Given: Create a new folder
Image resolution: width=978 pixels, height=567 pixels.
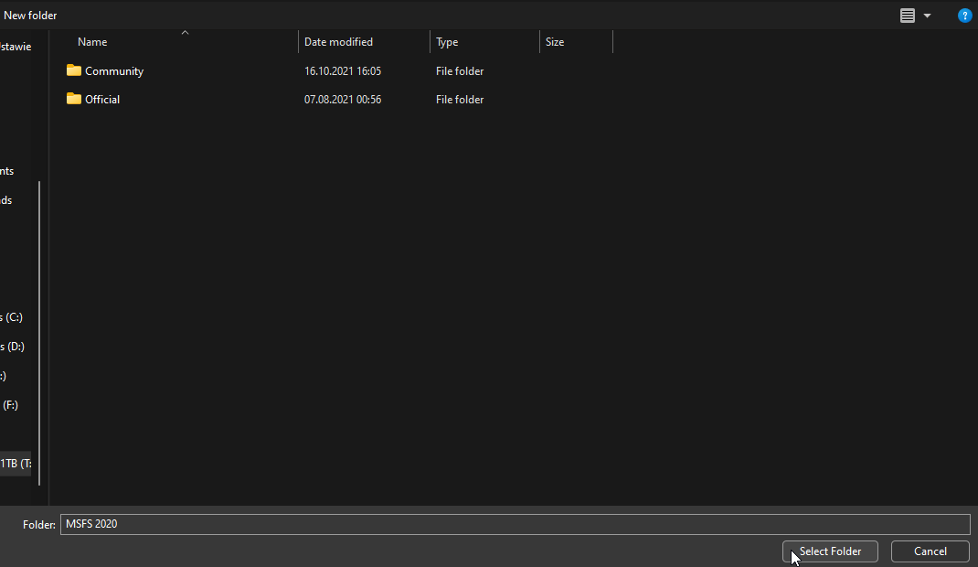Looking at the screenshot, I should click(x=30, y=16).
